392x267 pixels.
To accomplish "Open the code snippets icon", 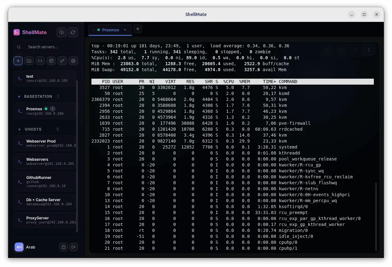I will click(x=40, y=61).
